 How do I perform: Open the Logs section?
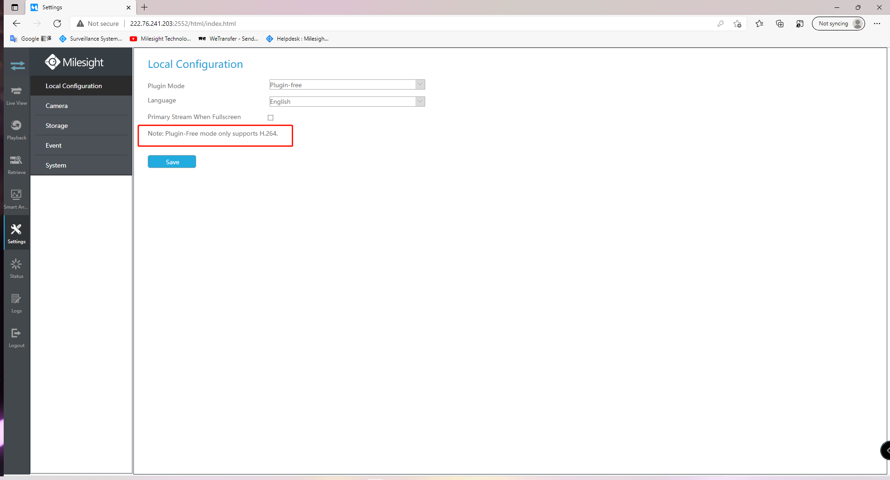(17, 303)
